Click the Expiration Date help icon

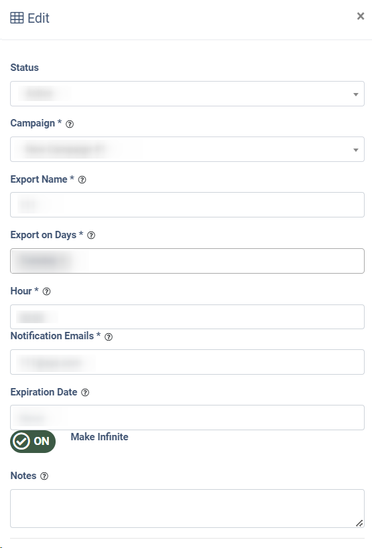pyautogui.click(x=85, y=393)
